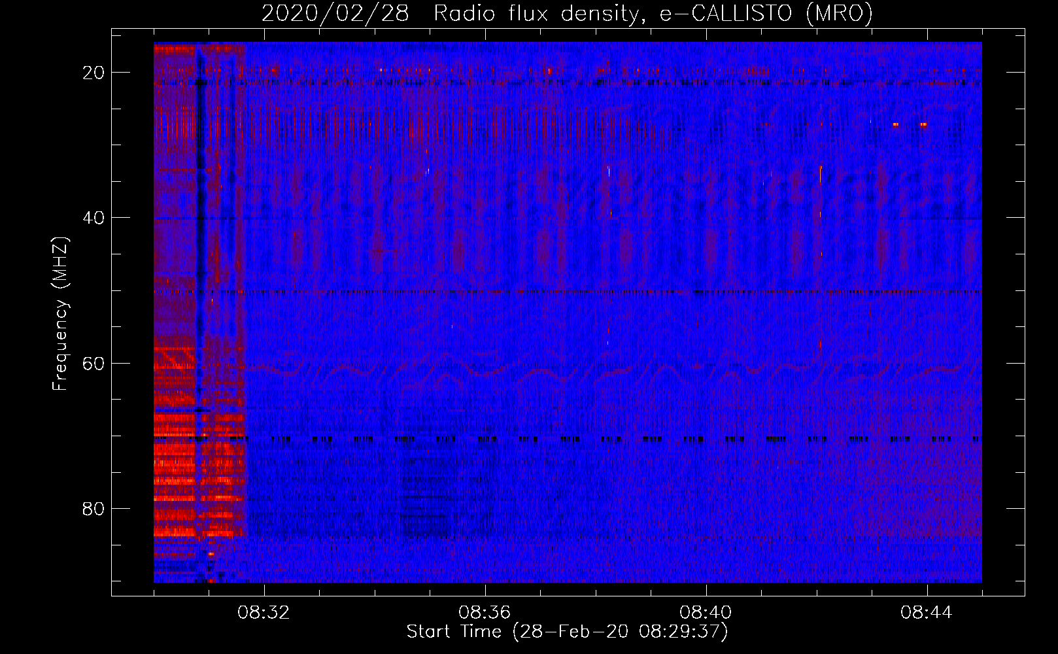The width and height of the screenshot is (1058, 654).
Task: Click the '08:32' time tick label
Action: [x=264, y=613]
